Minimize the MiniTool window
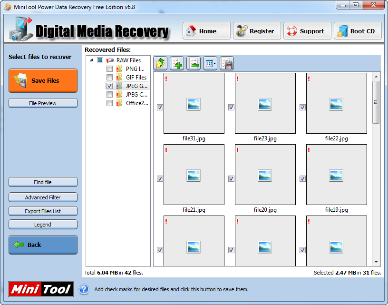Viewport: 388px width, 305px height. tap(342, 5)
